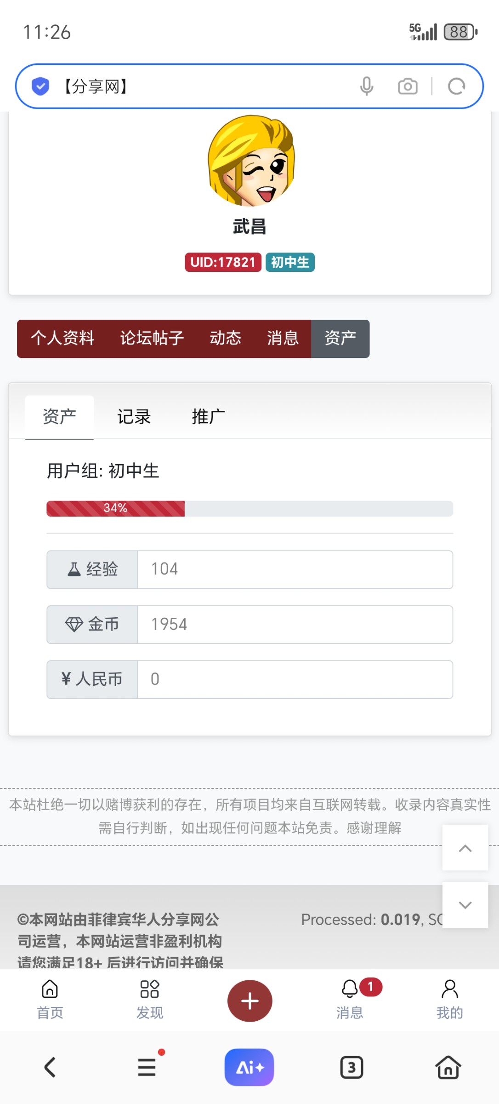Open the 记录 records tab
The image size is (499, 1104).
[x=134, y=415]
